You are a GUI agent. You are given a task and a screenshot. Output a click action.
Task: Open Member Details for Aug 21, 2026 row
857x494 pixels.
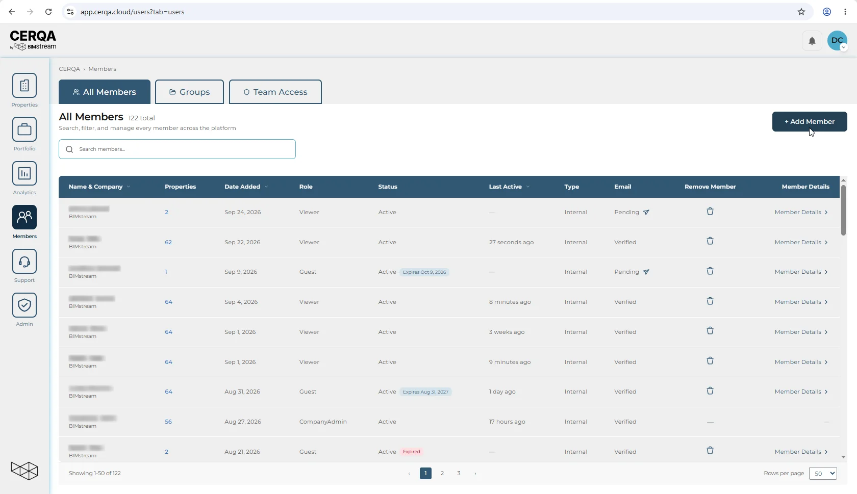[801, 452]
